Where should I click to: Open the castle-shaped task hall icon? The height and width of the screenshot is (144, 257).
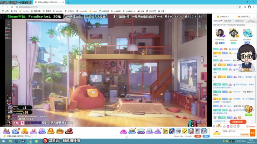click(x=6, y=131)
